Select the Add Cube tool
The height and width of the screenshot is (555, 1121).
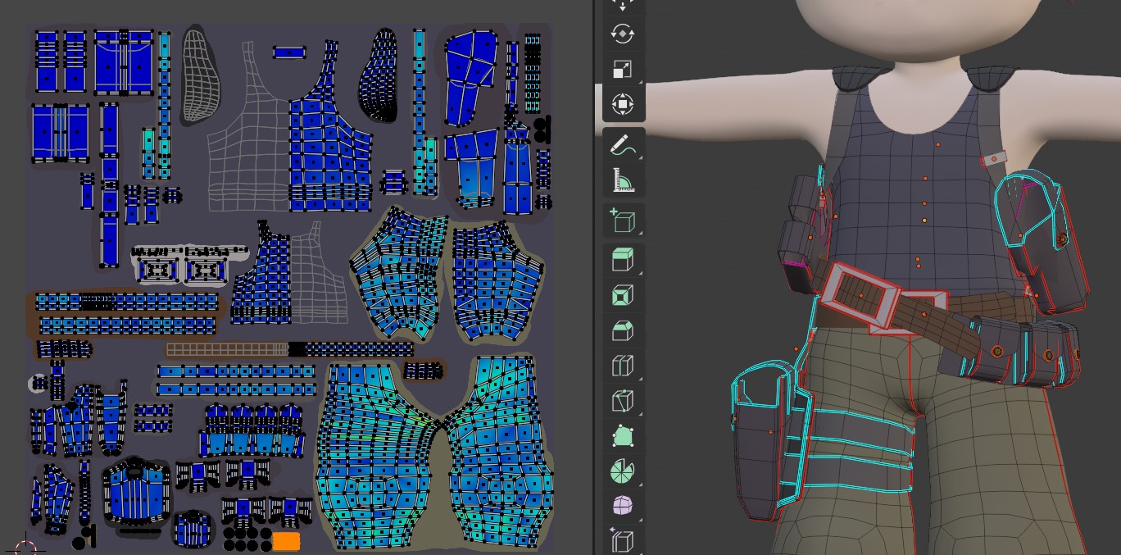tap(623, 220)
